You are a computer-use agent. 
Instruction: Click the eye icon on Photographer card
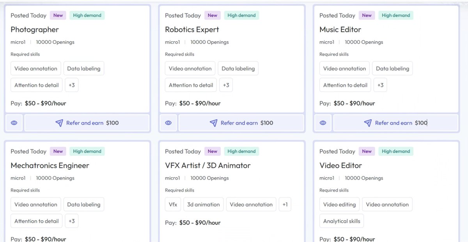pyautogui.click(x=14, y=123)
